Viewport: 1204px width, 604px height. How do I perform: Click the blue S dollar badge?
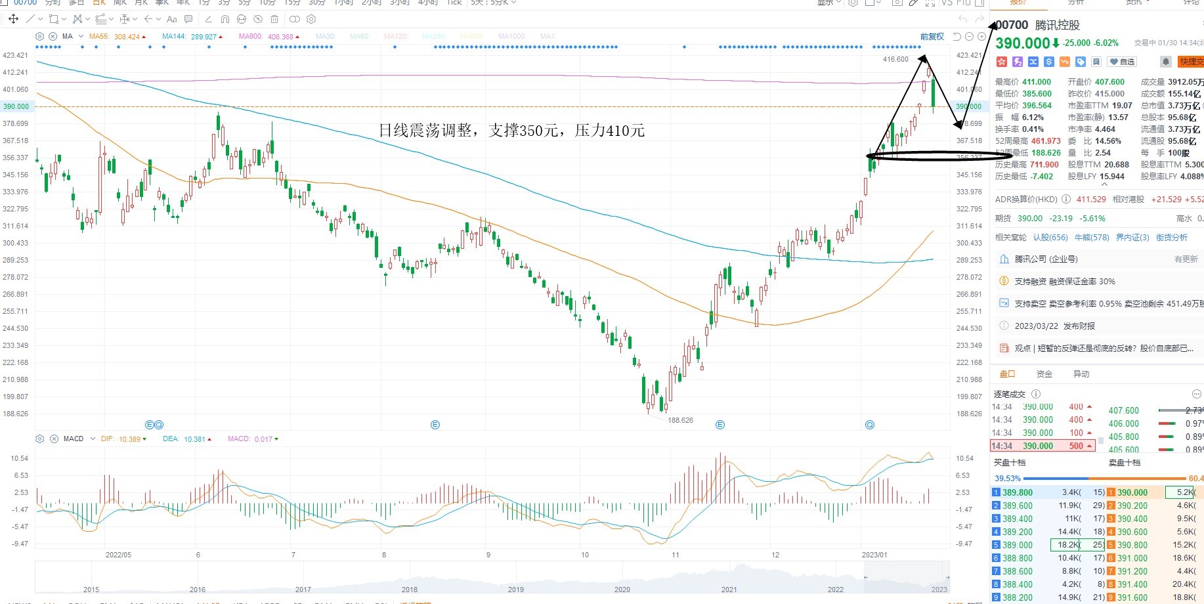point(1049,62)
